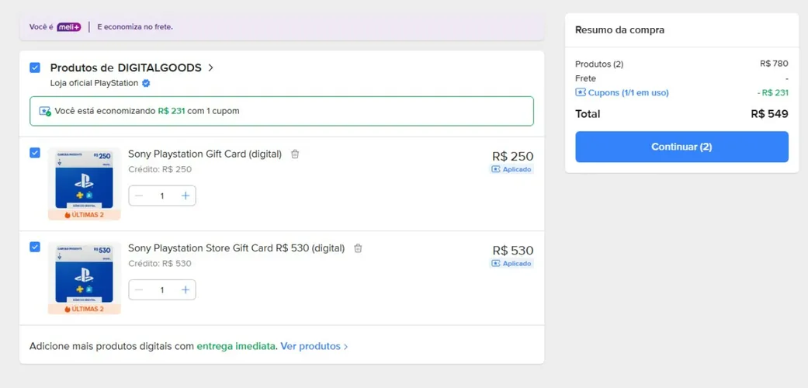Delete the R$ 250 Gift Card item
Viewport: 808px width, 388px height.
[295, 154]
